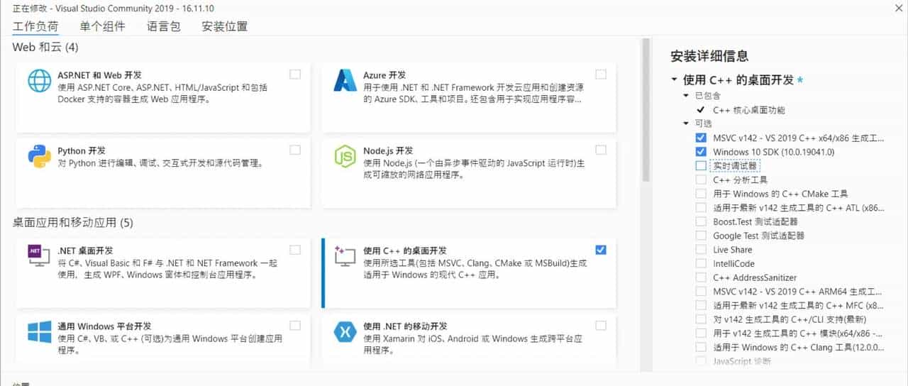Check the C++/CLI 支持 for v142 option
The height and width of the screenshot is (386, 908).
pos(701,319)
